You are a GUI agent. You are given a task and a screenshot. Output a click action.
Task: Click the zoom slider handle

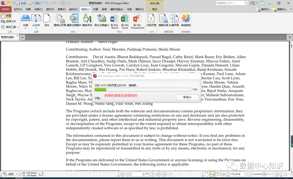point(264,174)
